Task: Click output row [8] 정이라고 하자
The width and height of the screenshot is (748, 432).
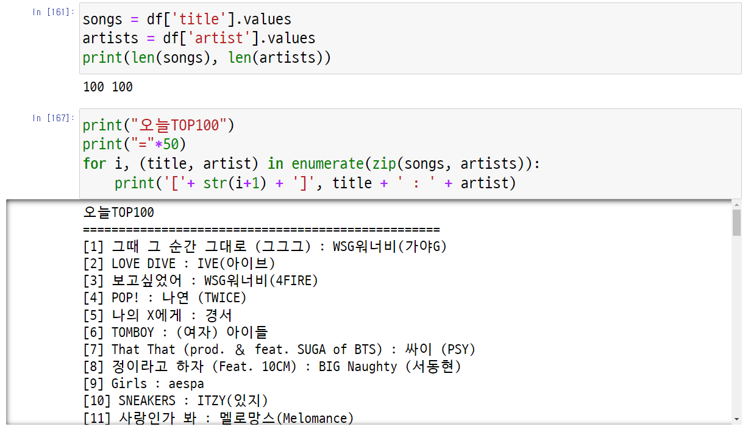Action: coord(272,366)
